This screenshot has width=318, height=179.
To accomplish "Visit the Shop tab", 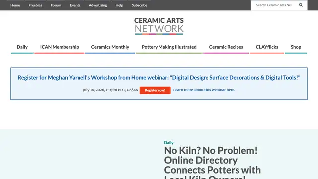I will coord(296,47).
